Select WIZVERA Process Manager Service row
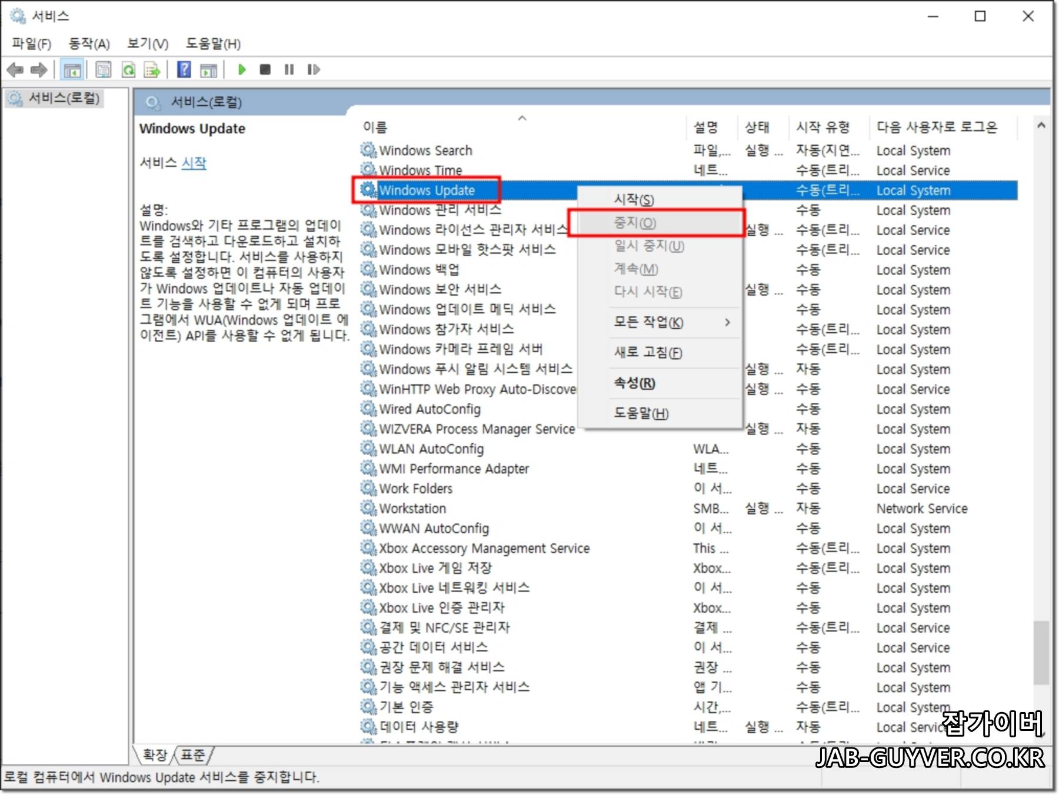The width and height of the screenshot is (1059, 795). click(688, 429)
